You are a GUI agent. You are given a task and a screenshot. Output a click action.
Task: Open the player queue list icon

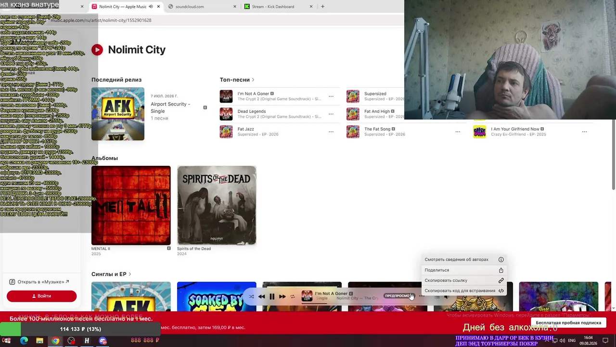(437, 297)
